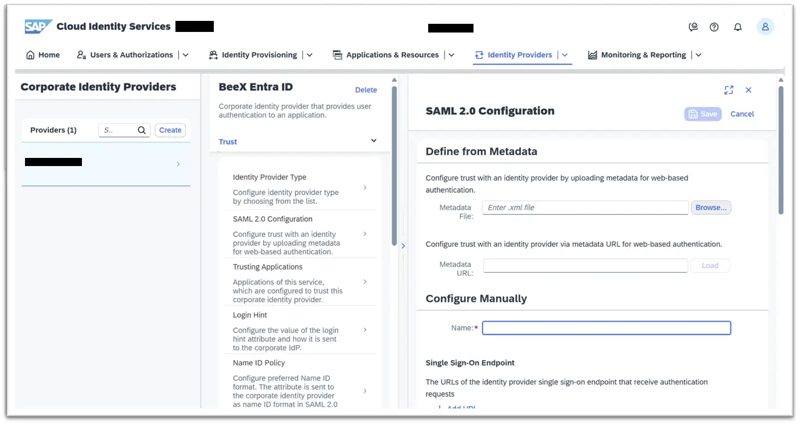Select the redacted provider list entry

point(106,164)
